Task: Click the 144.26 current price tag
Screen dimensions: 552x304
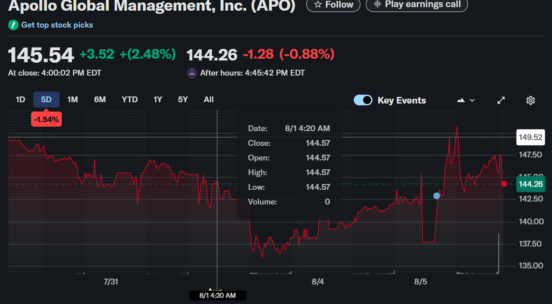Action: 531,184
